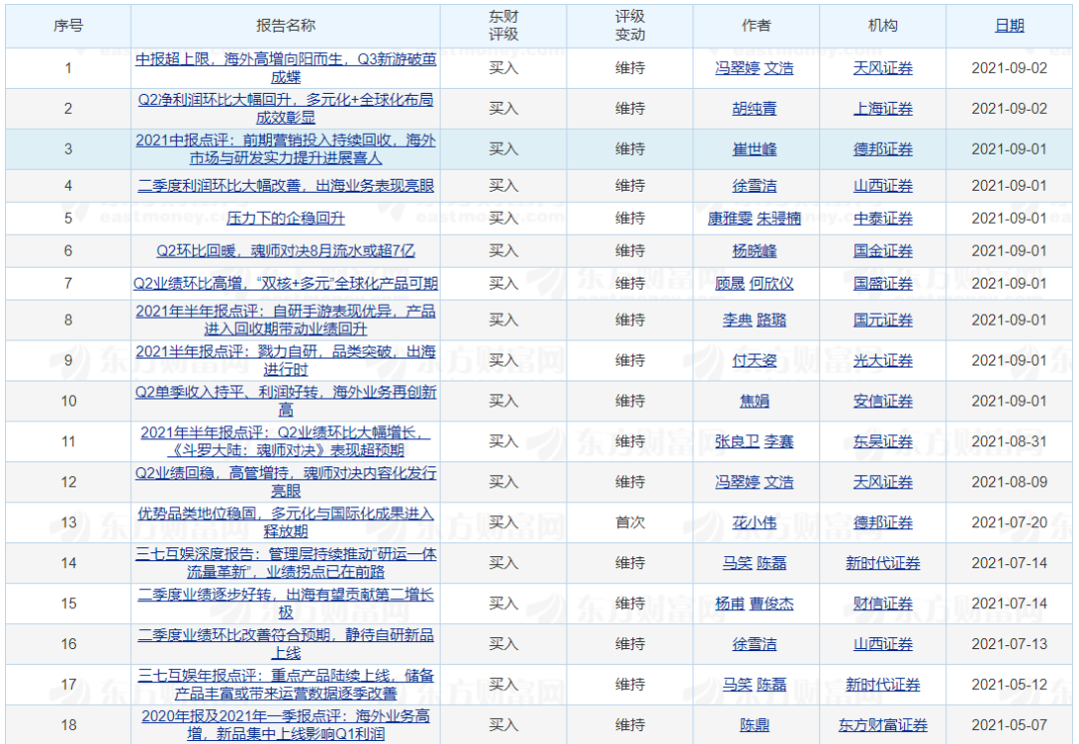Open report '三七互娱年报点评：重点产品陆续上线'
This screenshot has width=1079, height=744.
[x=286, y=685]
